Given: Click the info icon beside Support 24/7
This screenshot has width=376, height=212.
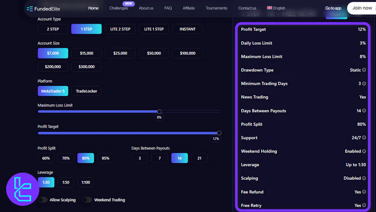Looking at the screenshot, I should pyautogui.click(x=364, y=138).
